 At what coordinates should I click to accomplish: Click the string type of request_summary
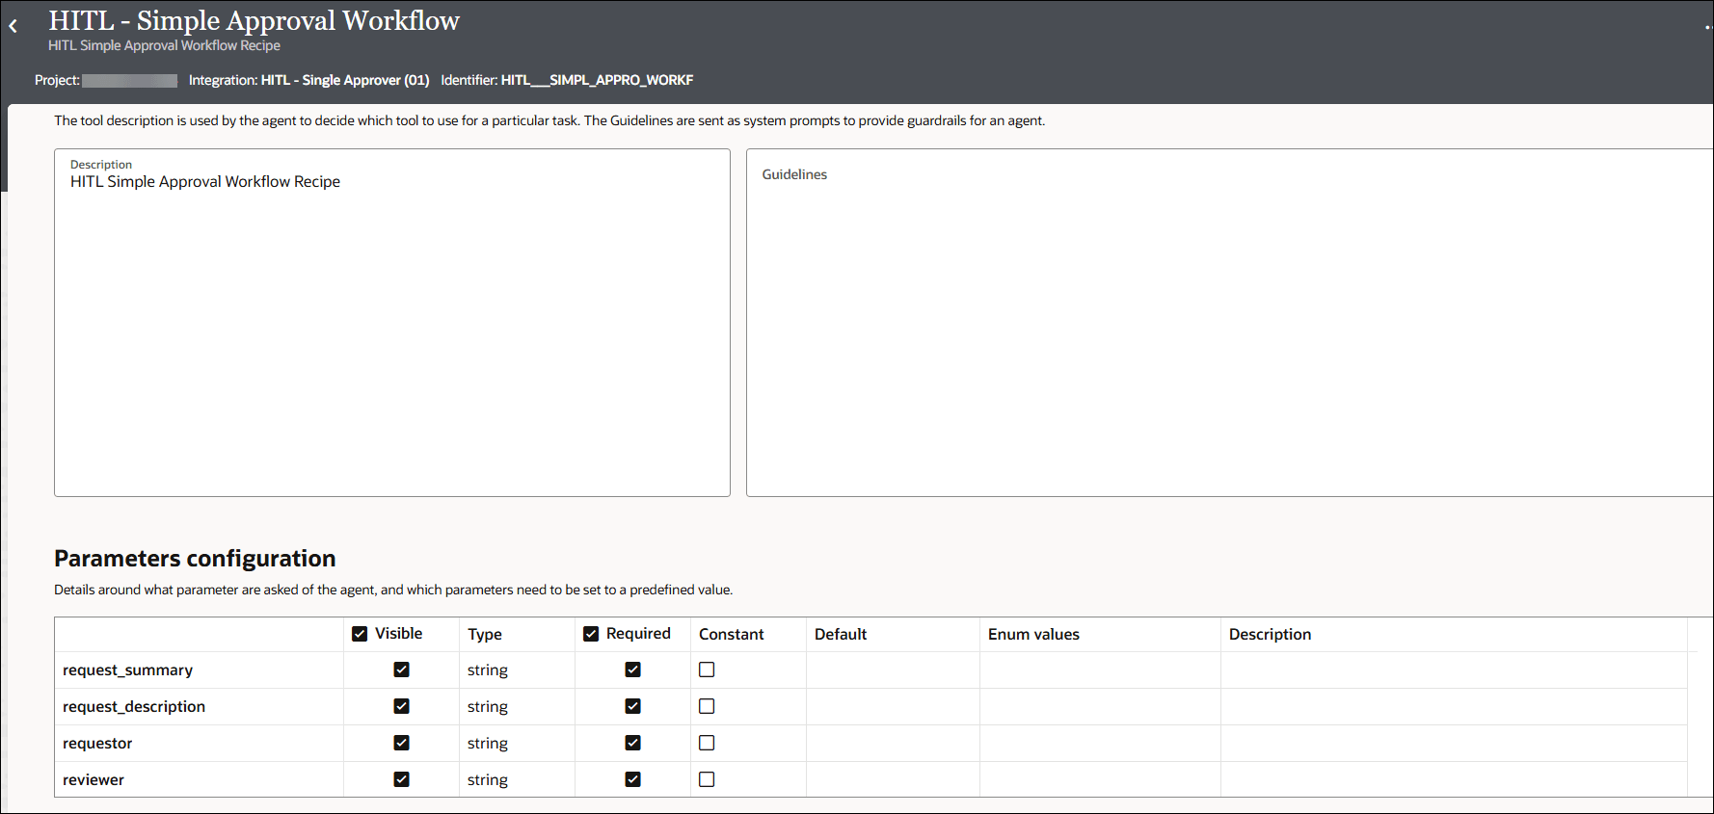tap(488, 670)
